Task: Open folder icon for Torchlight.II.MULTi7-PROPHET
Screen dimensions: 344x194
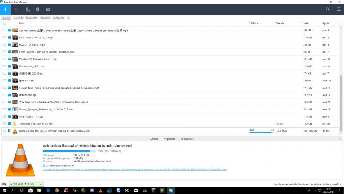Action: pyautogui.click(x=9, y=124)
